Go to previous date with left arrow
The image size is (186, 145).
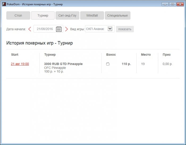30,29
